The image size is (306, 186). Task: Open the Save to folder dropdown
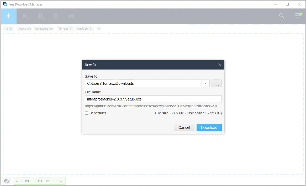point(205,83)
